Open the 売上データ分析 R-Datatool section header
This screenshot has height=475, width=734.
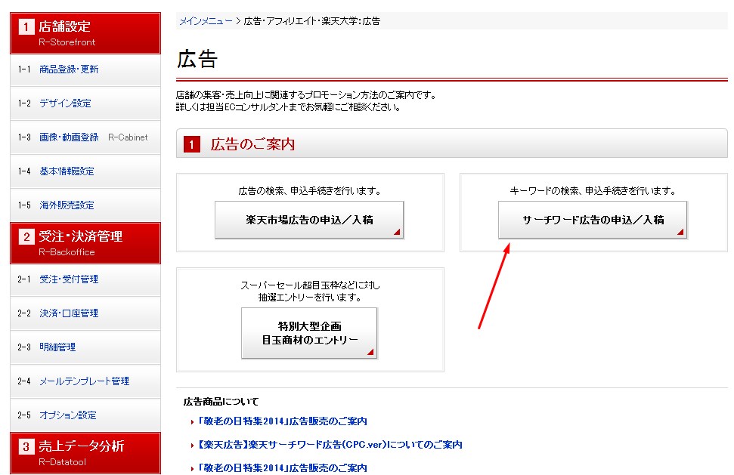point(85,453)
